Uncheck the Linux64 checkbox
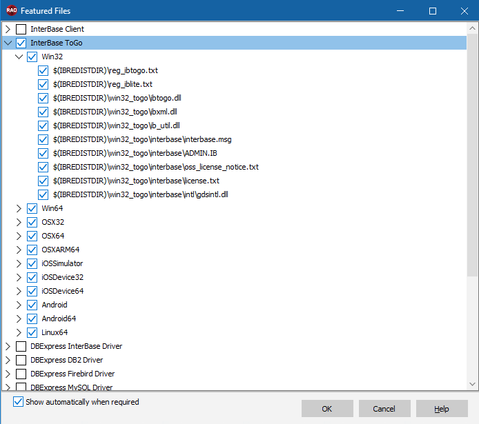Image resolution: width=479 pixels, height=424 pixels. click(32, 332)
